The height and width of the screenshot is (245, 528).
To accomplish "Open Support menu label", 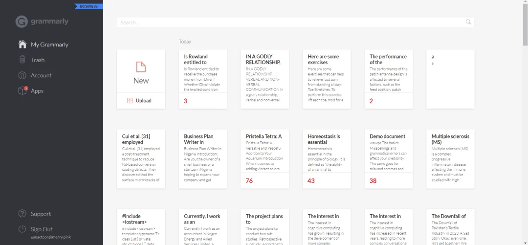I will tap(41, 214).
